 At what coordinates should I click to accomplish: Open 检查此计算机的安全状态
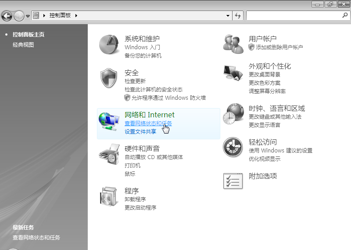tap(154, 90)
